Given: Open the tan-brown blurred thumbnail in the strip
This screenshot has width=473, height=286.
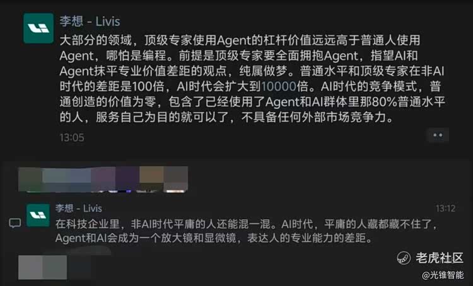Looking at the screenshot, I should pos(151,180).
